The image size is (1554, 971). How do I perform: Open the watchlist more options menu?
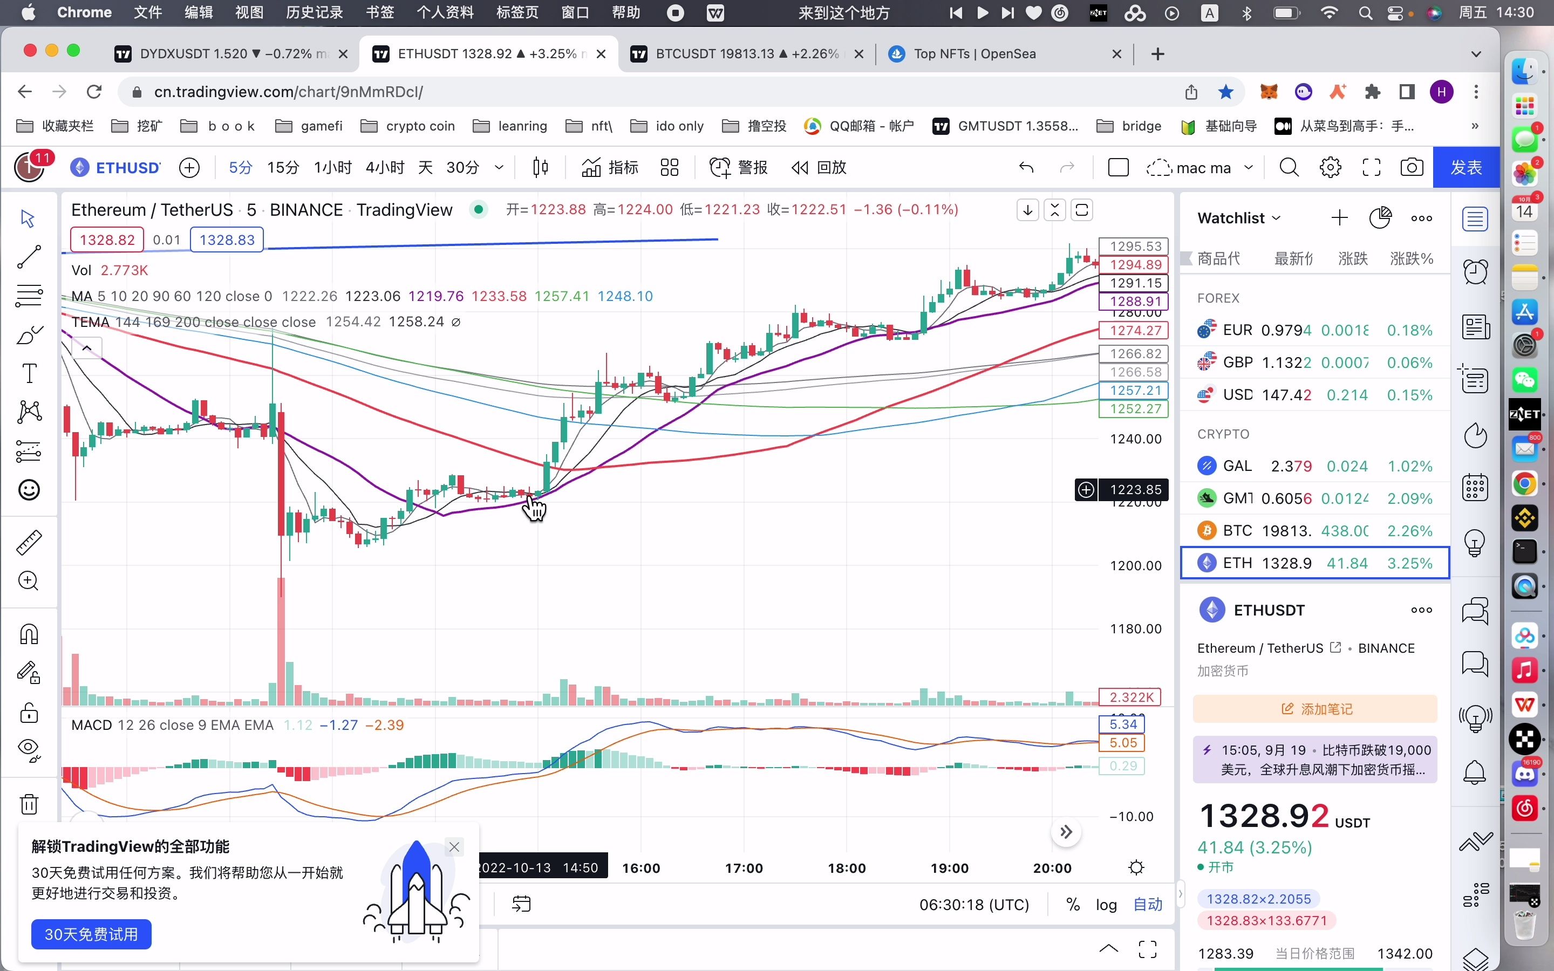click(x=1421, y=218)
